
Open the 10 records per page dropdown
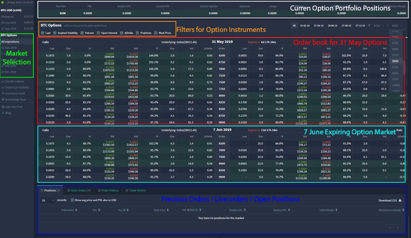[x=47, y=200]
